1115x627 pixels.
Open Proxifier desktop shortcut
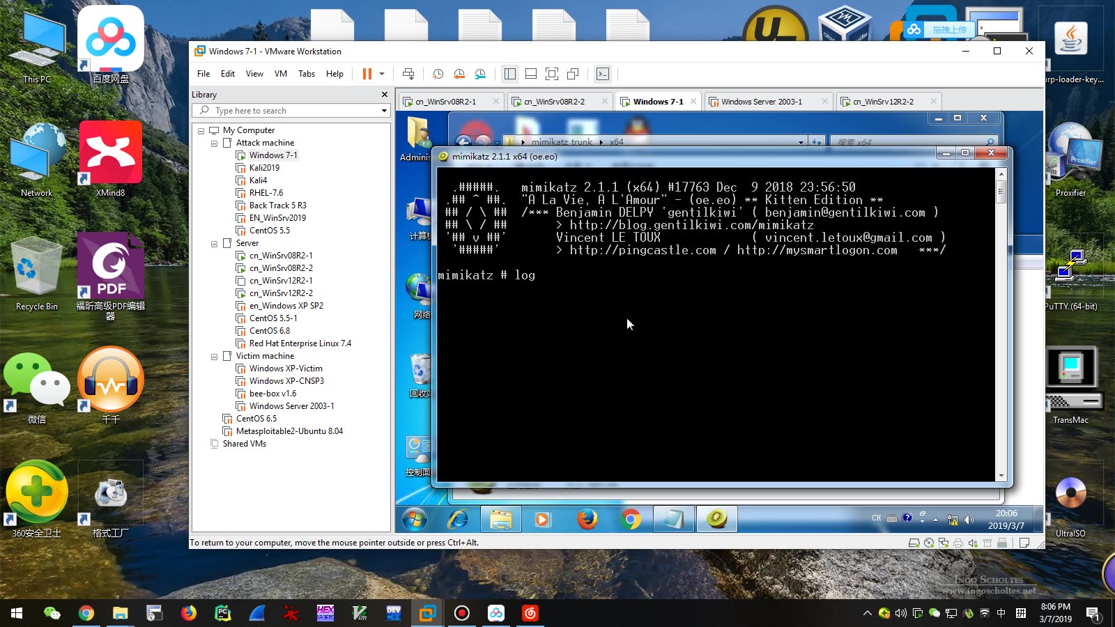(1070, 160)
